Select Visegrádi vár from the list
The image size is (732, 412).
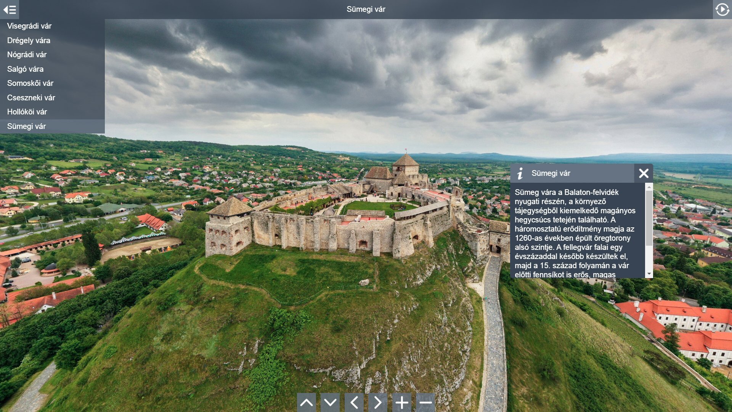[29, 26]
